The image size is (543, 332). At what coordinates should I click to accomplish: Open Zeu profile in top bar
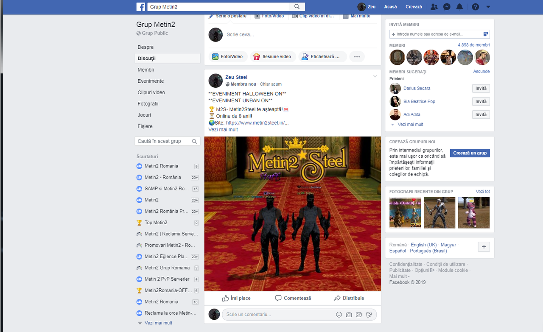(x=367, y=7)
